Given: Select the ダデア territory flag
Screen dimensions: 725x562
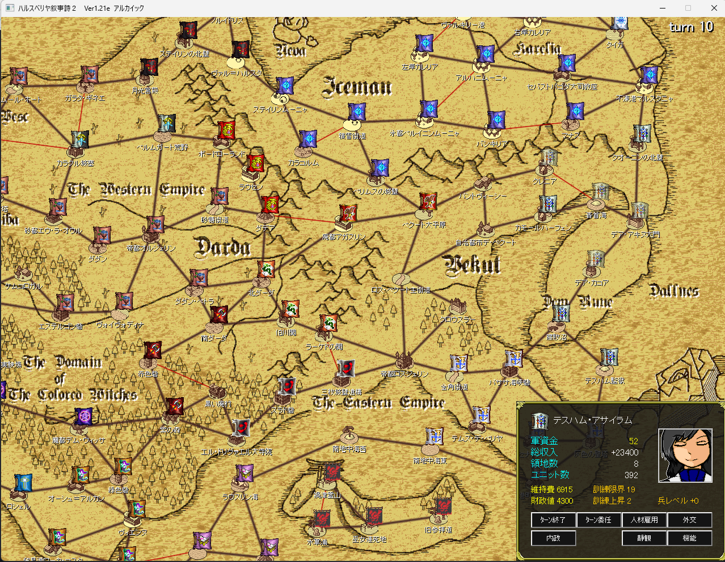Looking at the screenshot, I should point(270,205).
